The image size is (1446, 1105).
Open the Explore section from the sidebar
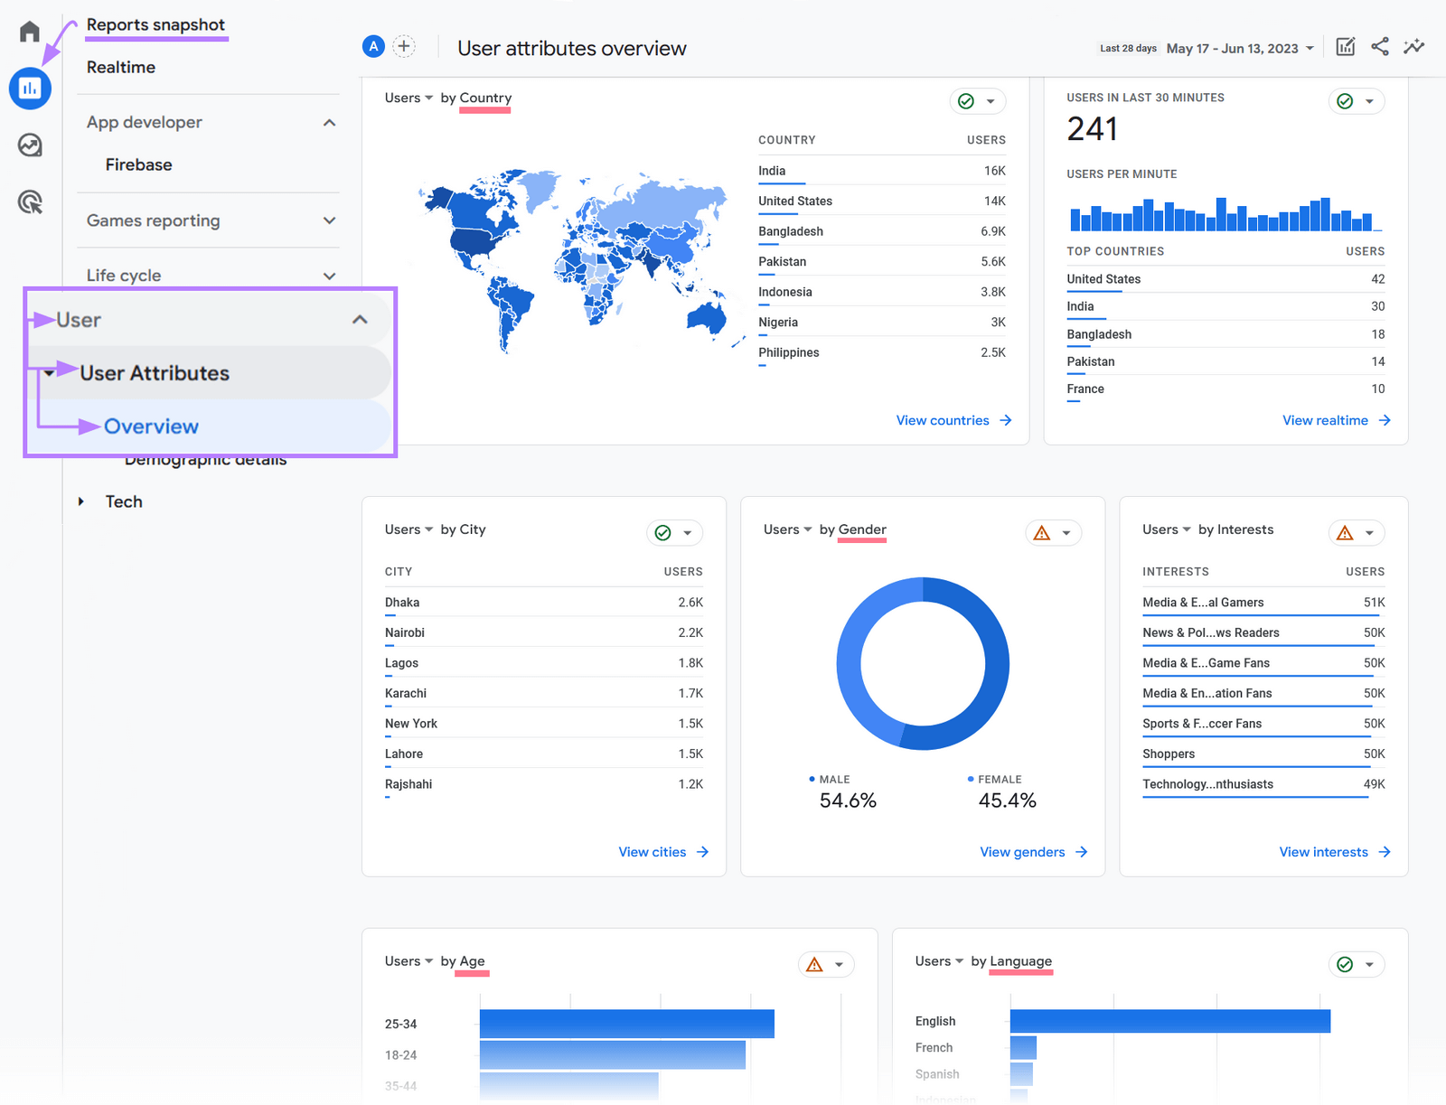click(29, 145)
